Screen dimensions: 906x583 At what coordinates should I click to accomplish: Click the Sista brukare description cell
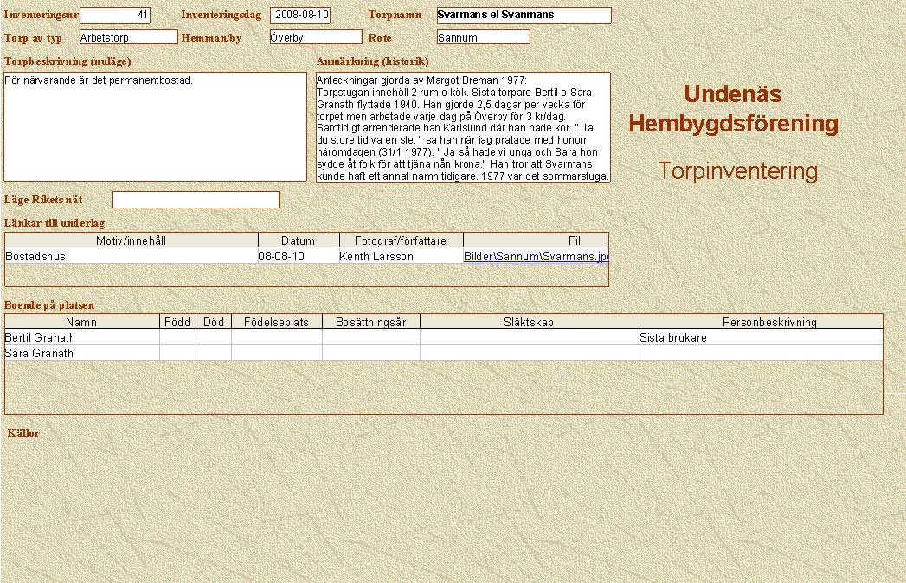[x=760, y=337]
